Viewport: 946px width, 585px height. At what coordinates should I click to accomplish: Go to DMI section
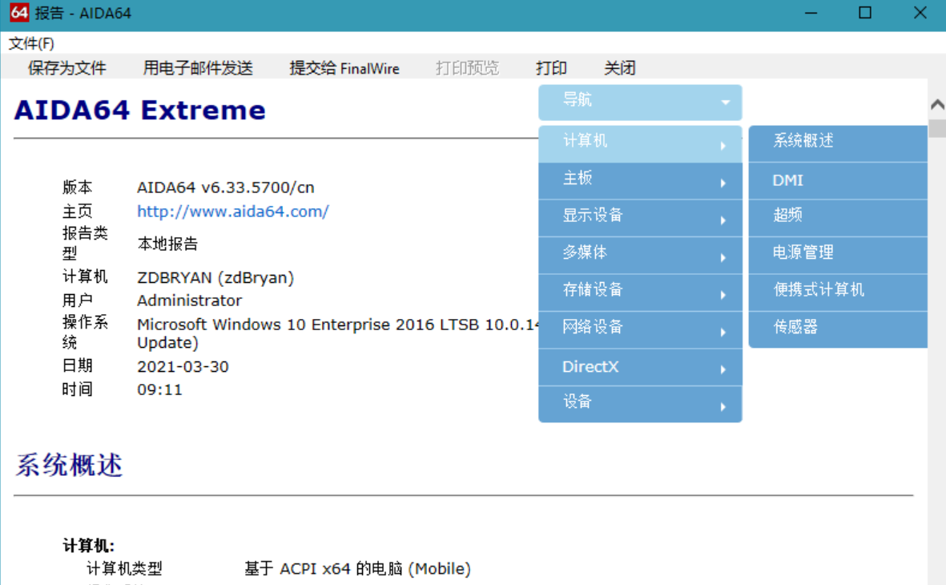click(x=838, y=181)
